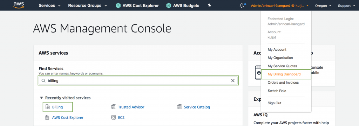Screen dimensions: 359x126
Task: Click the magnifying glass search icon
Action: click(x=43, y=80)
